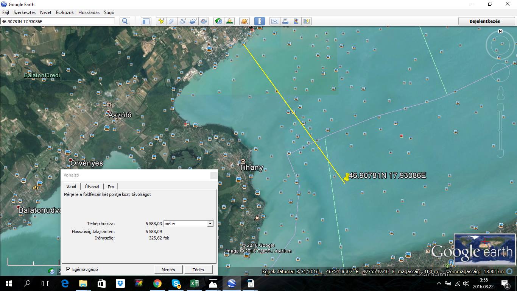Open the planet selector dropdown
Screen dimensions: 517x291
244,21
